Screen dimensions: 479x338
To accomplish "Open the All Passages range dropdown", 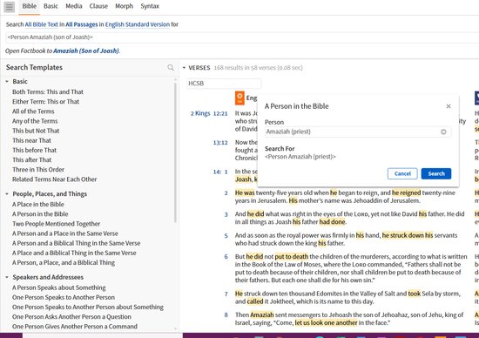I will coord(82,24).
